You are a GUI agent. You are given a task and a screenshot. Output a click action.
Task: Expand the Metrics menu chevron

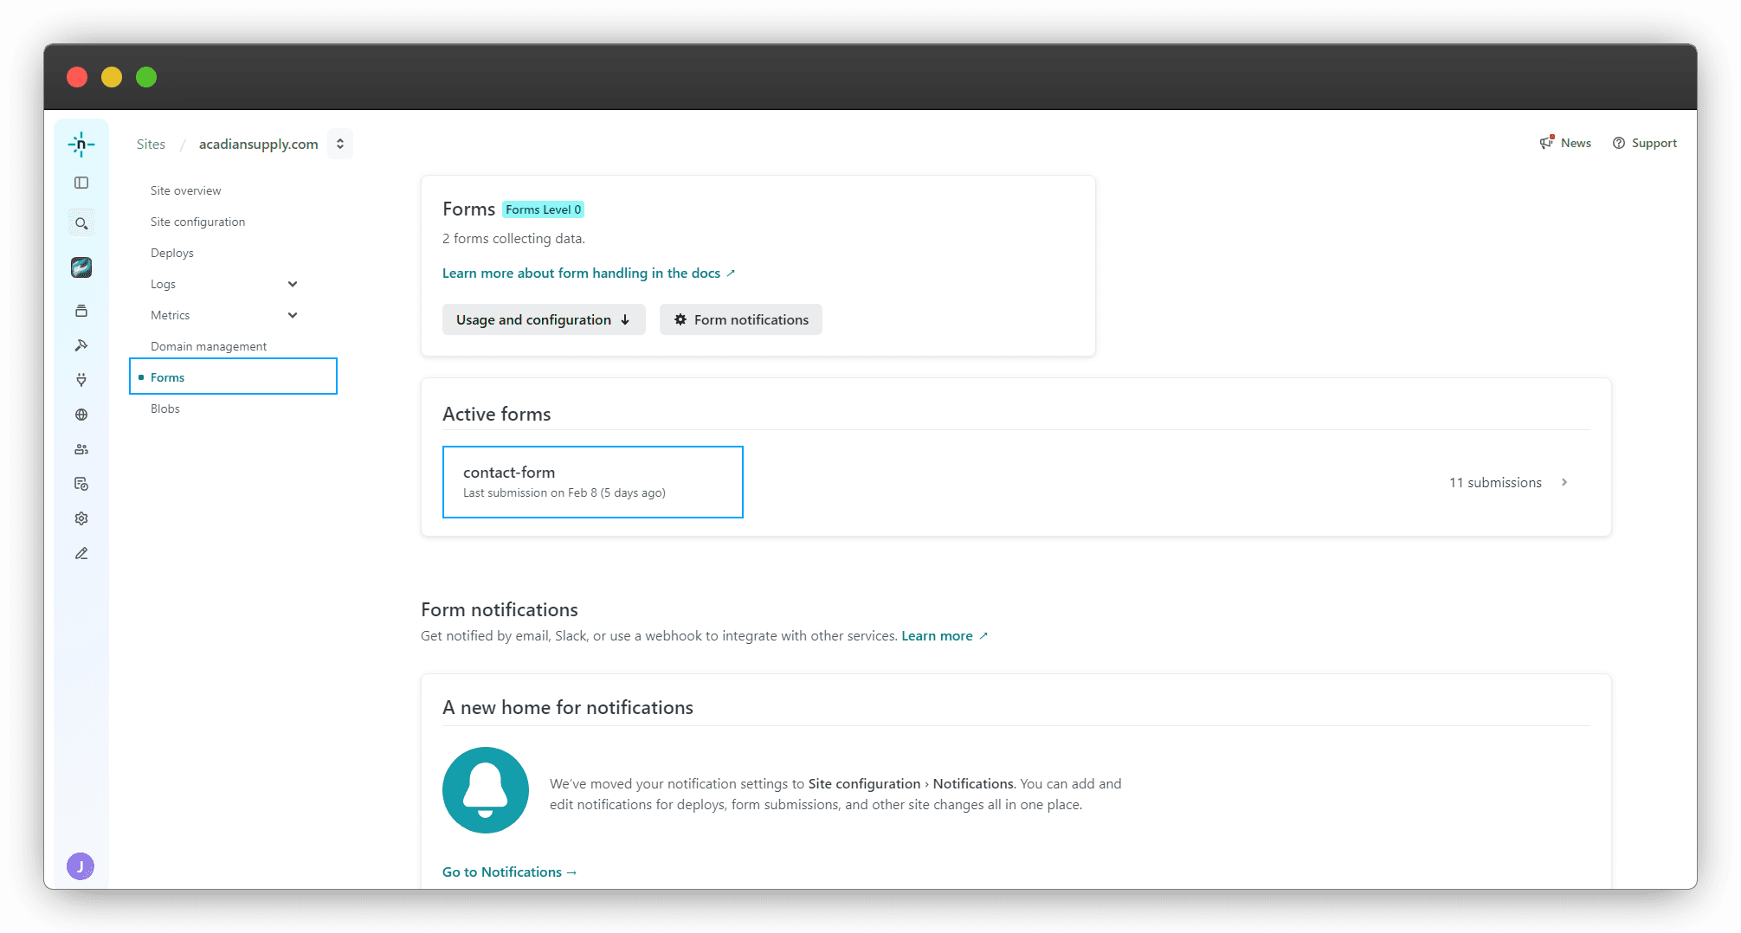[293, 315]
